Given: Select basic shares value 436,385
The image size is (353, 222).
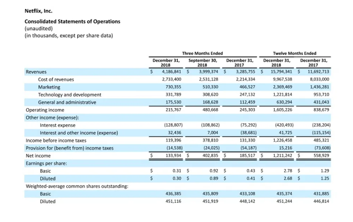Looking at the screenshot, I should point(173,194).
